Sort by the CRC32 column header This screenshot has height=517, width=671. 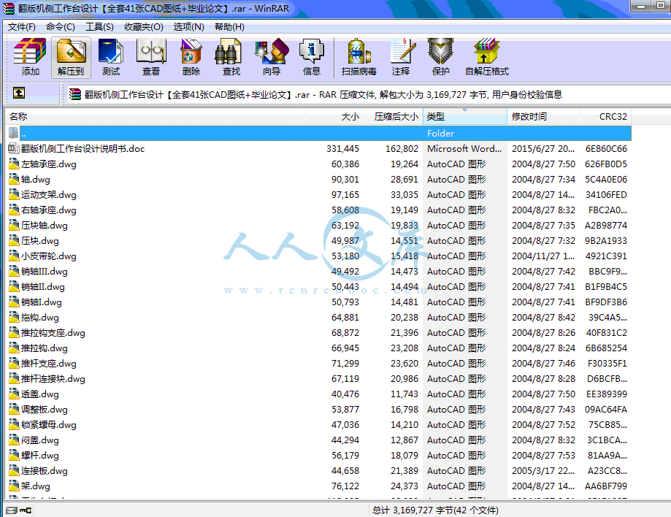click(x=605, y=116)
